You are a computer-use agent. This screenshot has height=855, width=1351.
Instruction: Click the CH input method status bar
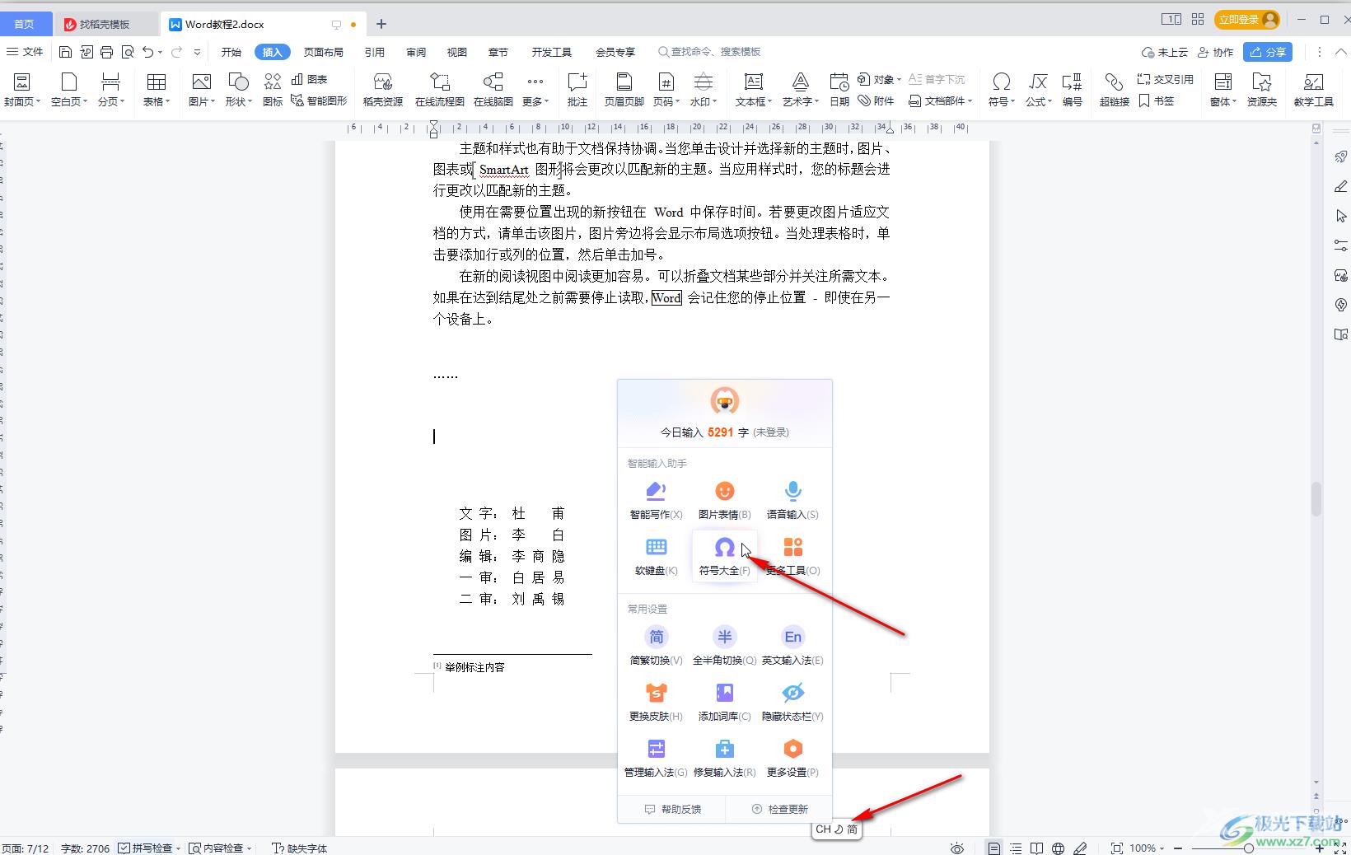point(836,829)
